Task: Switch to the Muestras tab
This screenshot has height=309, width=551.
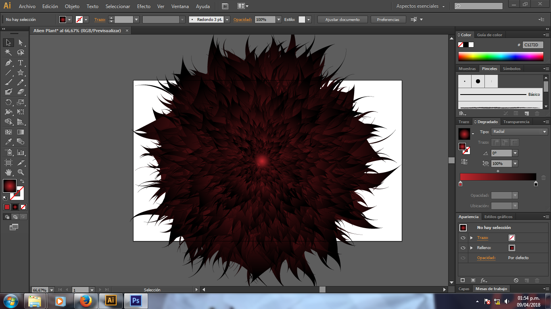Action: coord(467,69)
